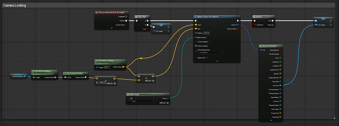
Task: Click the Follow Camera variable output pin
Action: 25,76
